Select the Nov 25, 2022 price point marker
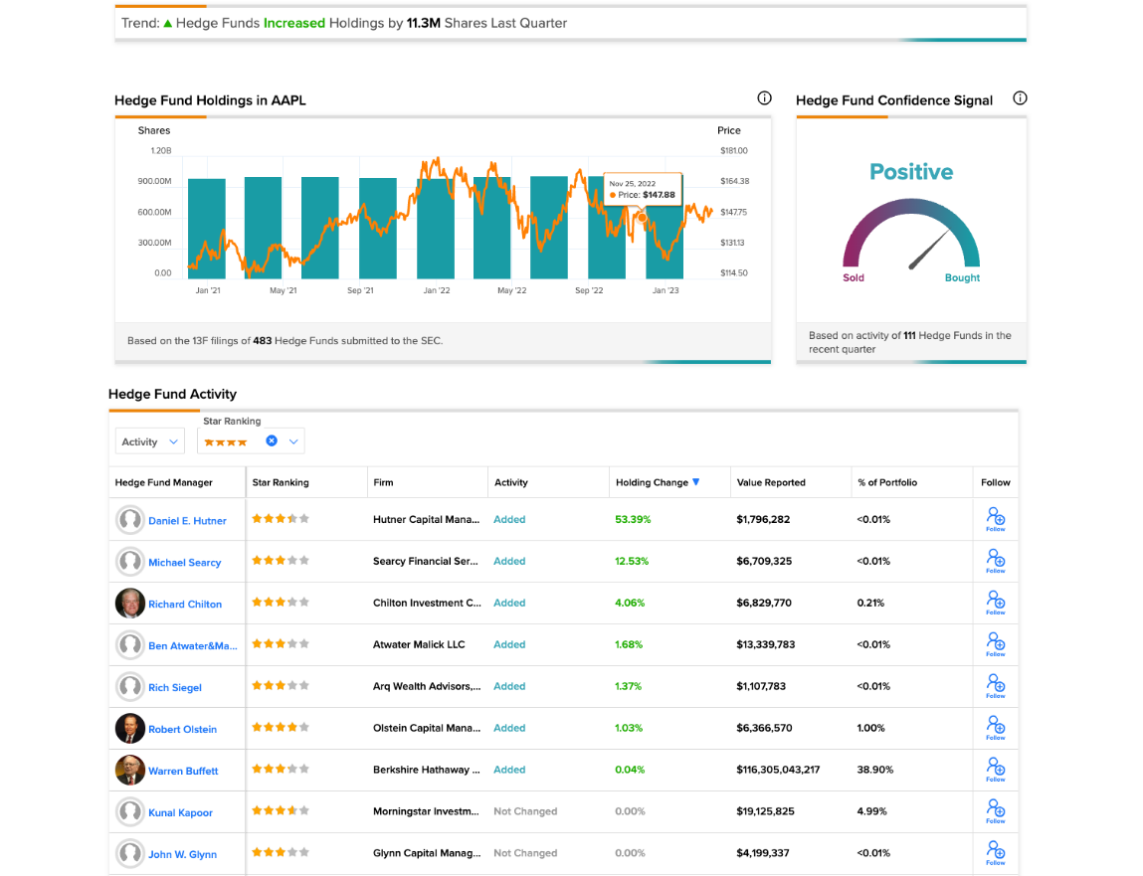 (x=643, y=217)
